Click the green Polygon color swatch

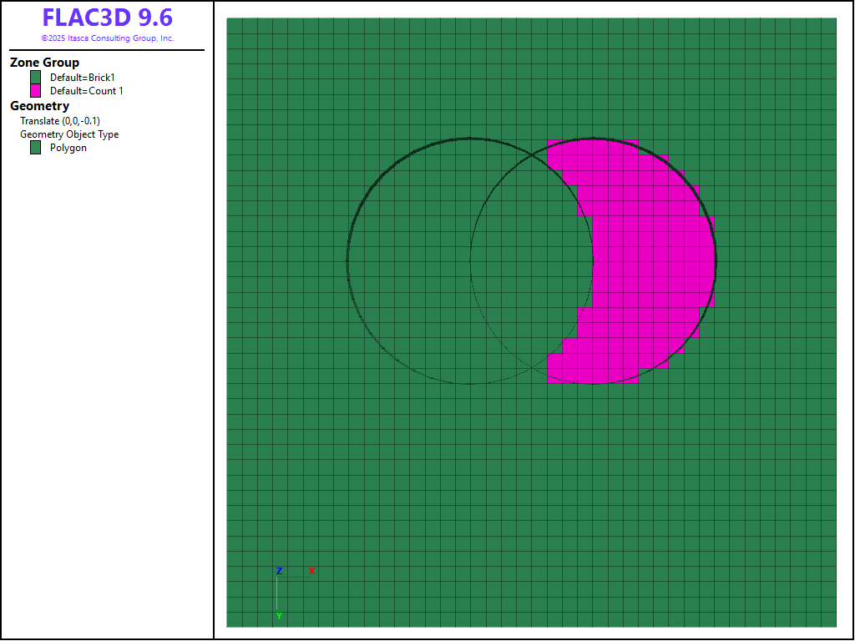click(x=35, y=148)
